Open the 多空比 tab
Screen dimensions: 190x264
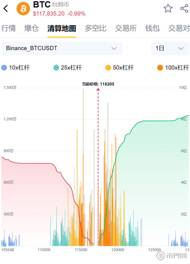click(95, 28)
